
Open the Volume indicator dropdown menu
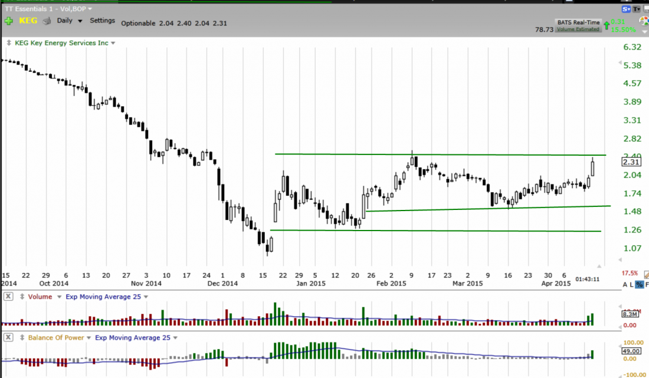pos(58,297)
